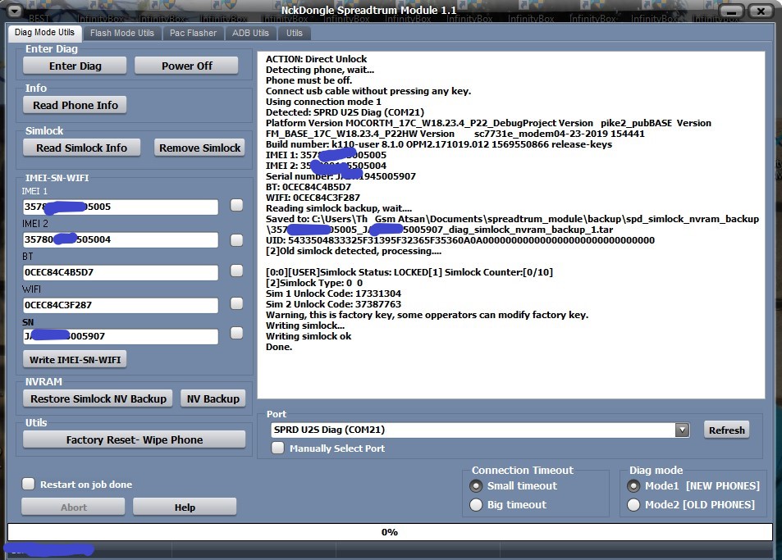This screenshot has width=782, height=560.
Task: Tick the SN checkbox
Action: point(237,333)
